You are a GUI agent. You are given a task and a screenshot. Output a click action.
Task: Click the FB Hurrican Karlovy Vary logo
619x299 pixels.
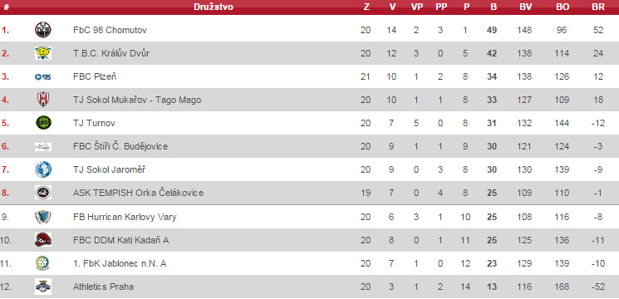click(42, 217)
